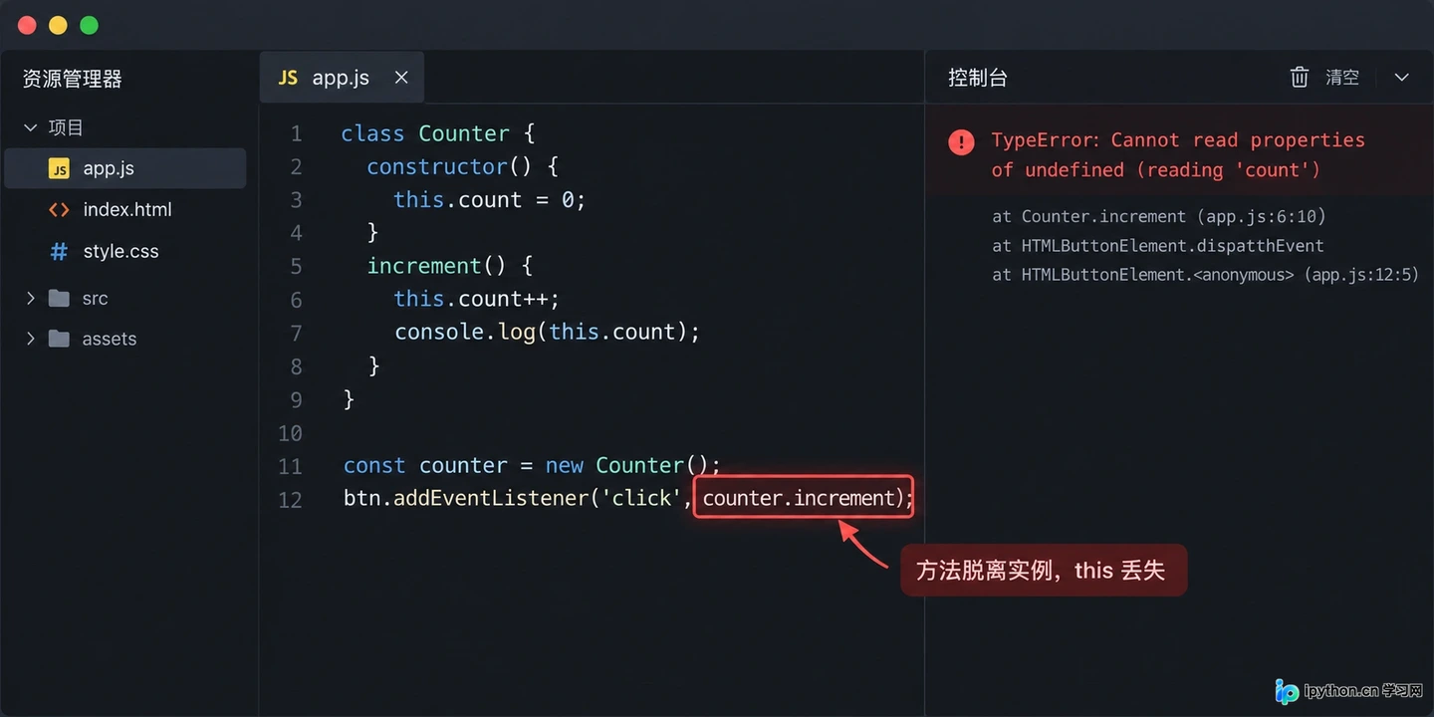Open the console panel chevron dropdown

pos(1401,78)
